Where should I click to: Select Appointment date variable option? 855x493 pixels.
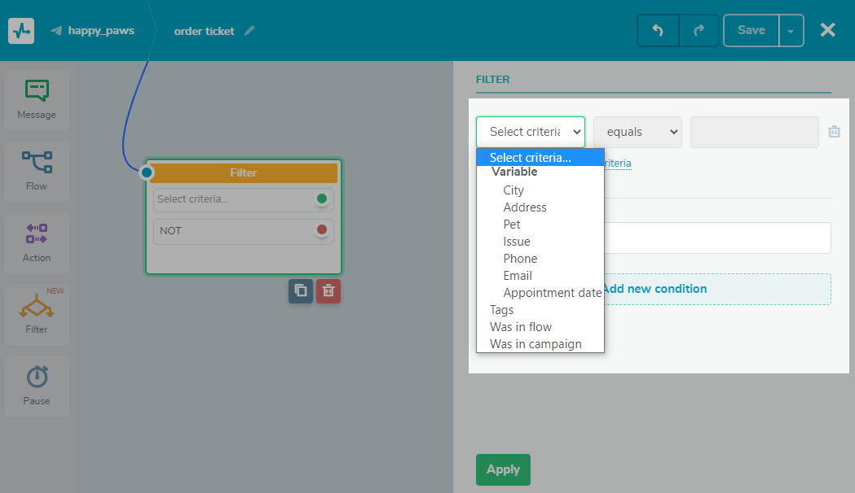[x=552, y=293]
